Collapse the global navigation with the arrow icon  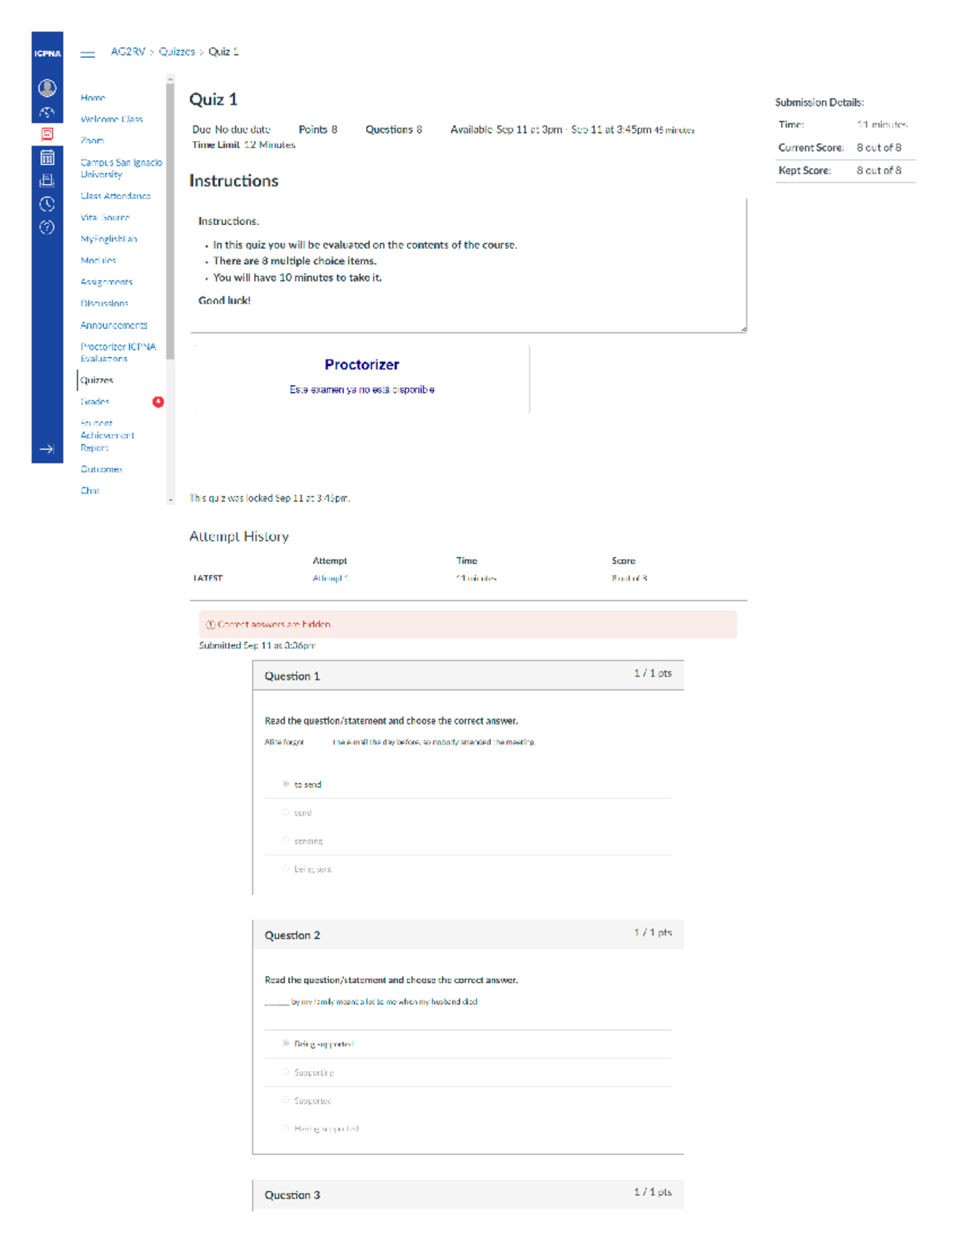point(46,450)
